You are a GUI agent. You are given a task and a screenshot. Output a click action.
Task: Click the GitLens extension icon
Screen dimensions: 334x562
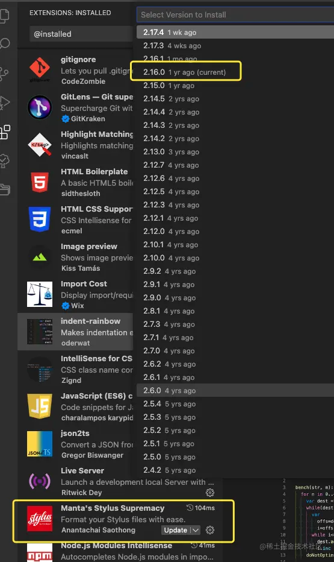pyautogui.click(x=40, y=107)
